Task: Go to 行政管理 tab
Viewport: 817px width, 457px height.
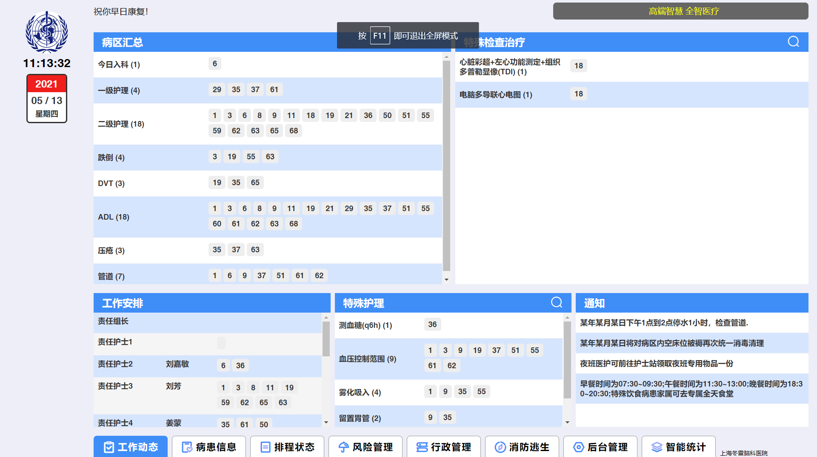Action: coord(444,447)
